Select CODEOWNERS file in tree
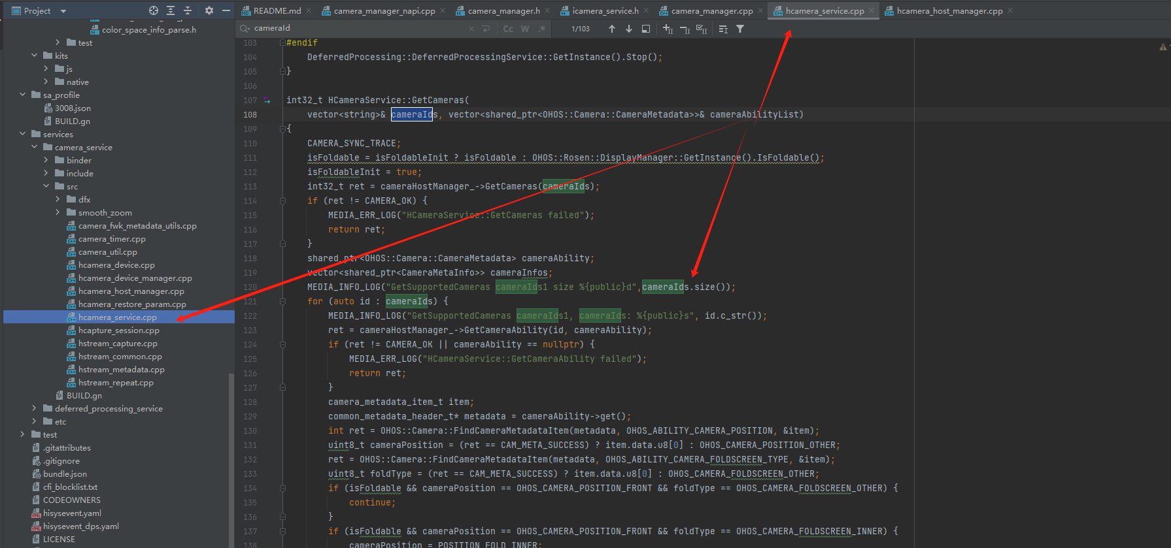Screen dimensions: 1171x548 (72, 500)
